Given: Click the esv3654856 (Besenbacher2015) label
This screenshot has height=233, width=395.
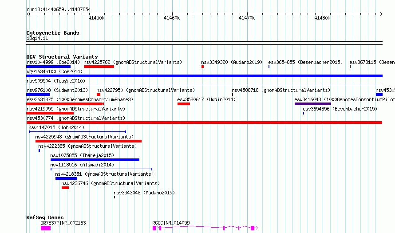Looking at the screenshot, I should [x=340, y=109].
